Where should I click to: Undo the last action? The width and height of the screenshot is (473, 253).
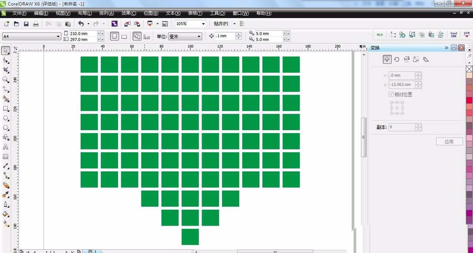[81, 24]
